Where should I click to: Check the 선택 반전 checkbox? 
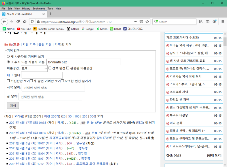(x=50, y=68)
